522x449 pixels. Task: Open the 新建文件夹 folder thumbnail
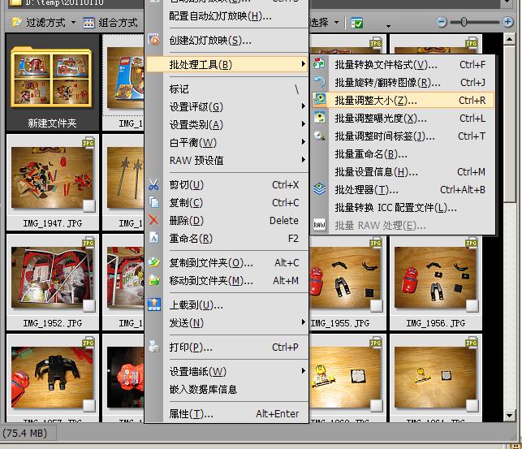click(52, 82)
